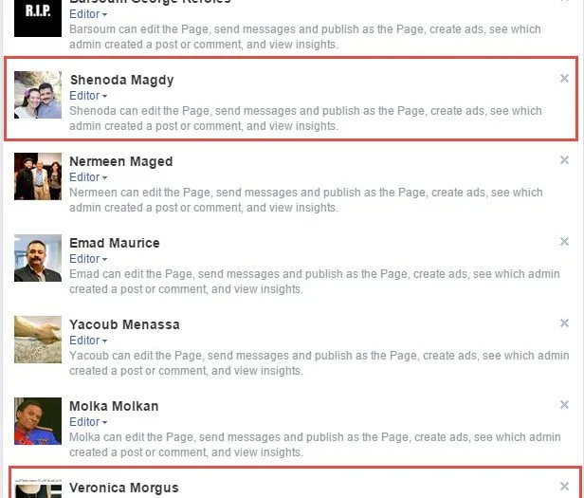Screen dimensions: 584x498
Task: Remove Yacoub Menassa using the X icon
Action: 565,323
